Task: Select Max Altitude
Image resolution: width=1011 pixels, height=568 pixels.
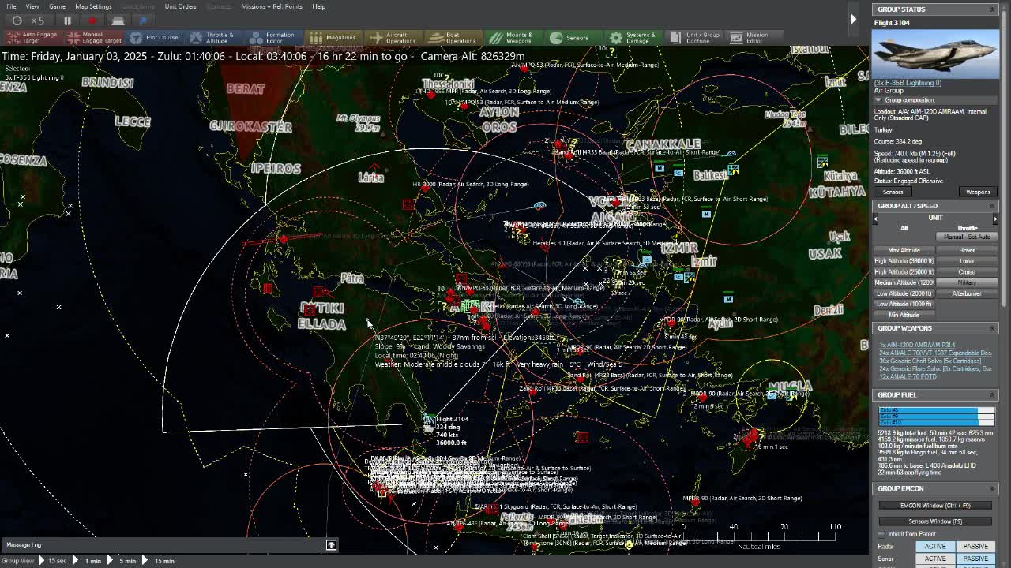Action: point(904,250)
